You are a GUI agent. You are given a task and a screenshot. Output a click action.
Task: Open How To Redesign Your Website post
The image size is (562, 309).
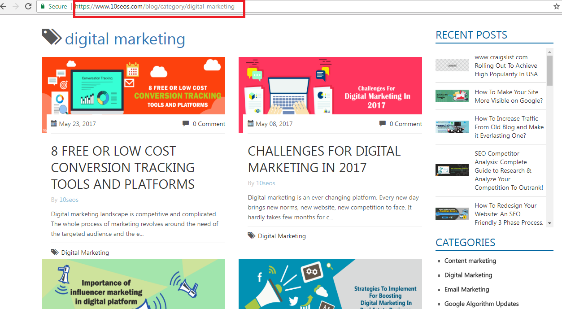[x=509, y=214]
